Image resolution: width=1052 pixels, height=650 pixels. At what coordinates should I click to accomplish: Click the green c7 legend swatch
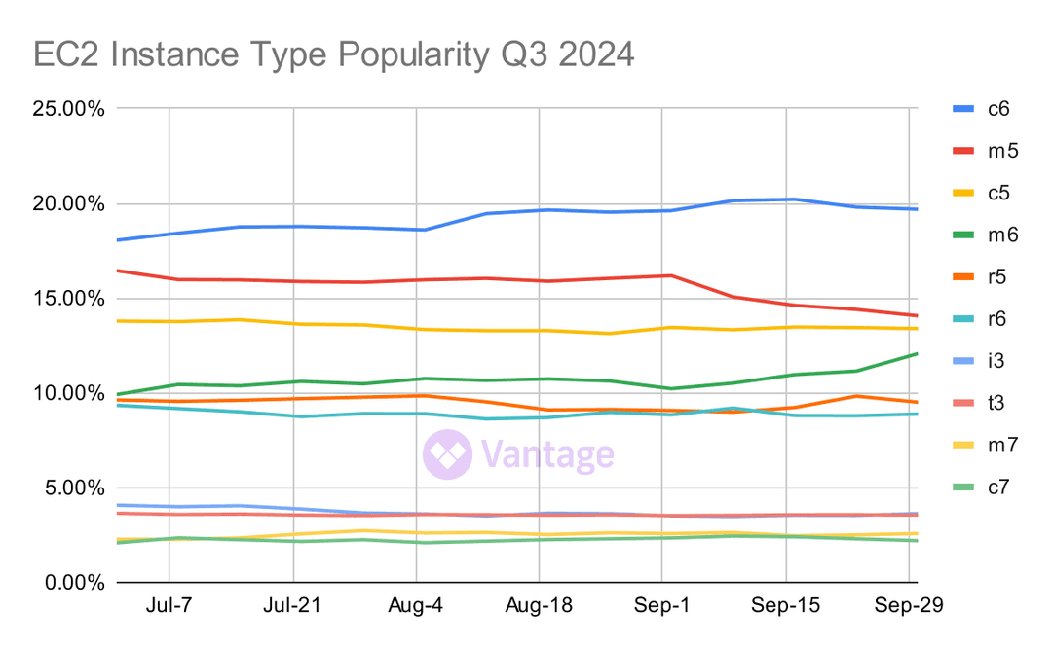pos(965,488)
